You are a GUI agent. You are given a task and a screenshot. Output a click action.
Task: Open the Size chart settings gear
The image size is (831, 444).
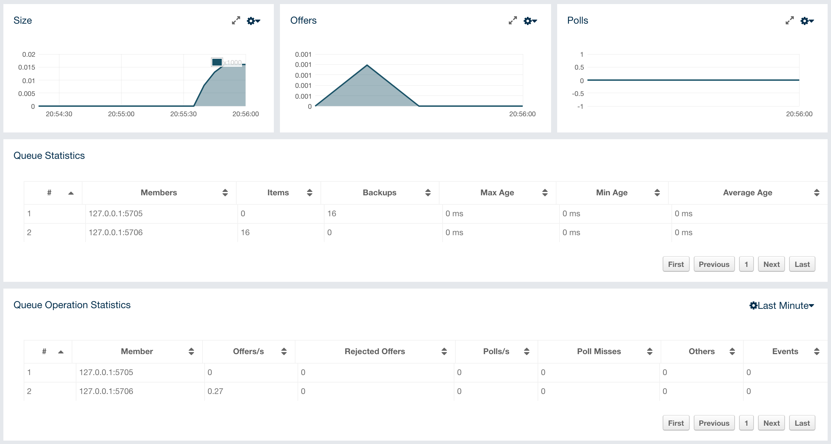pos(254,21)
